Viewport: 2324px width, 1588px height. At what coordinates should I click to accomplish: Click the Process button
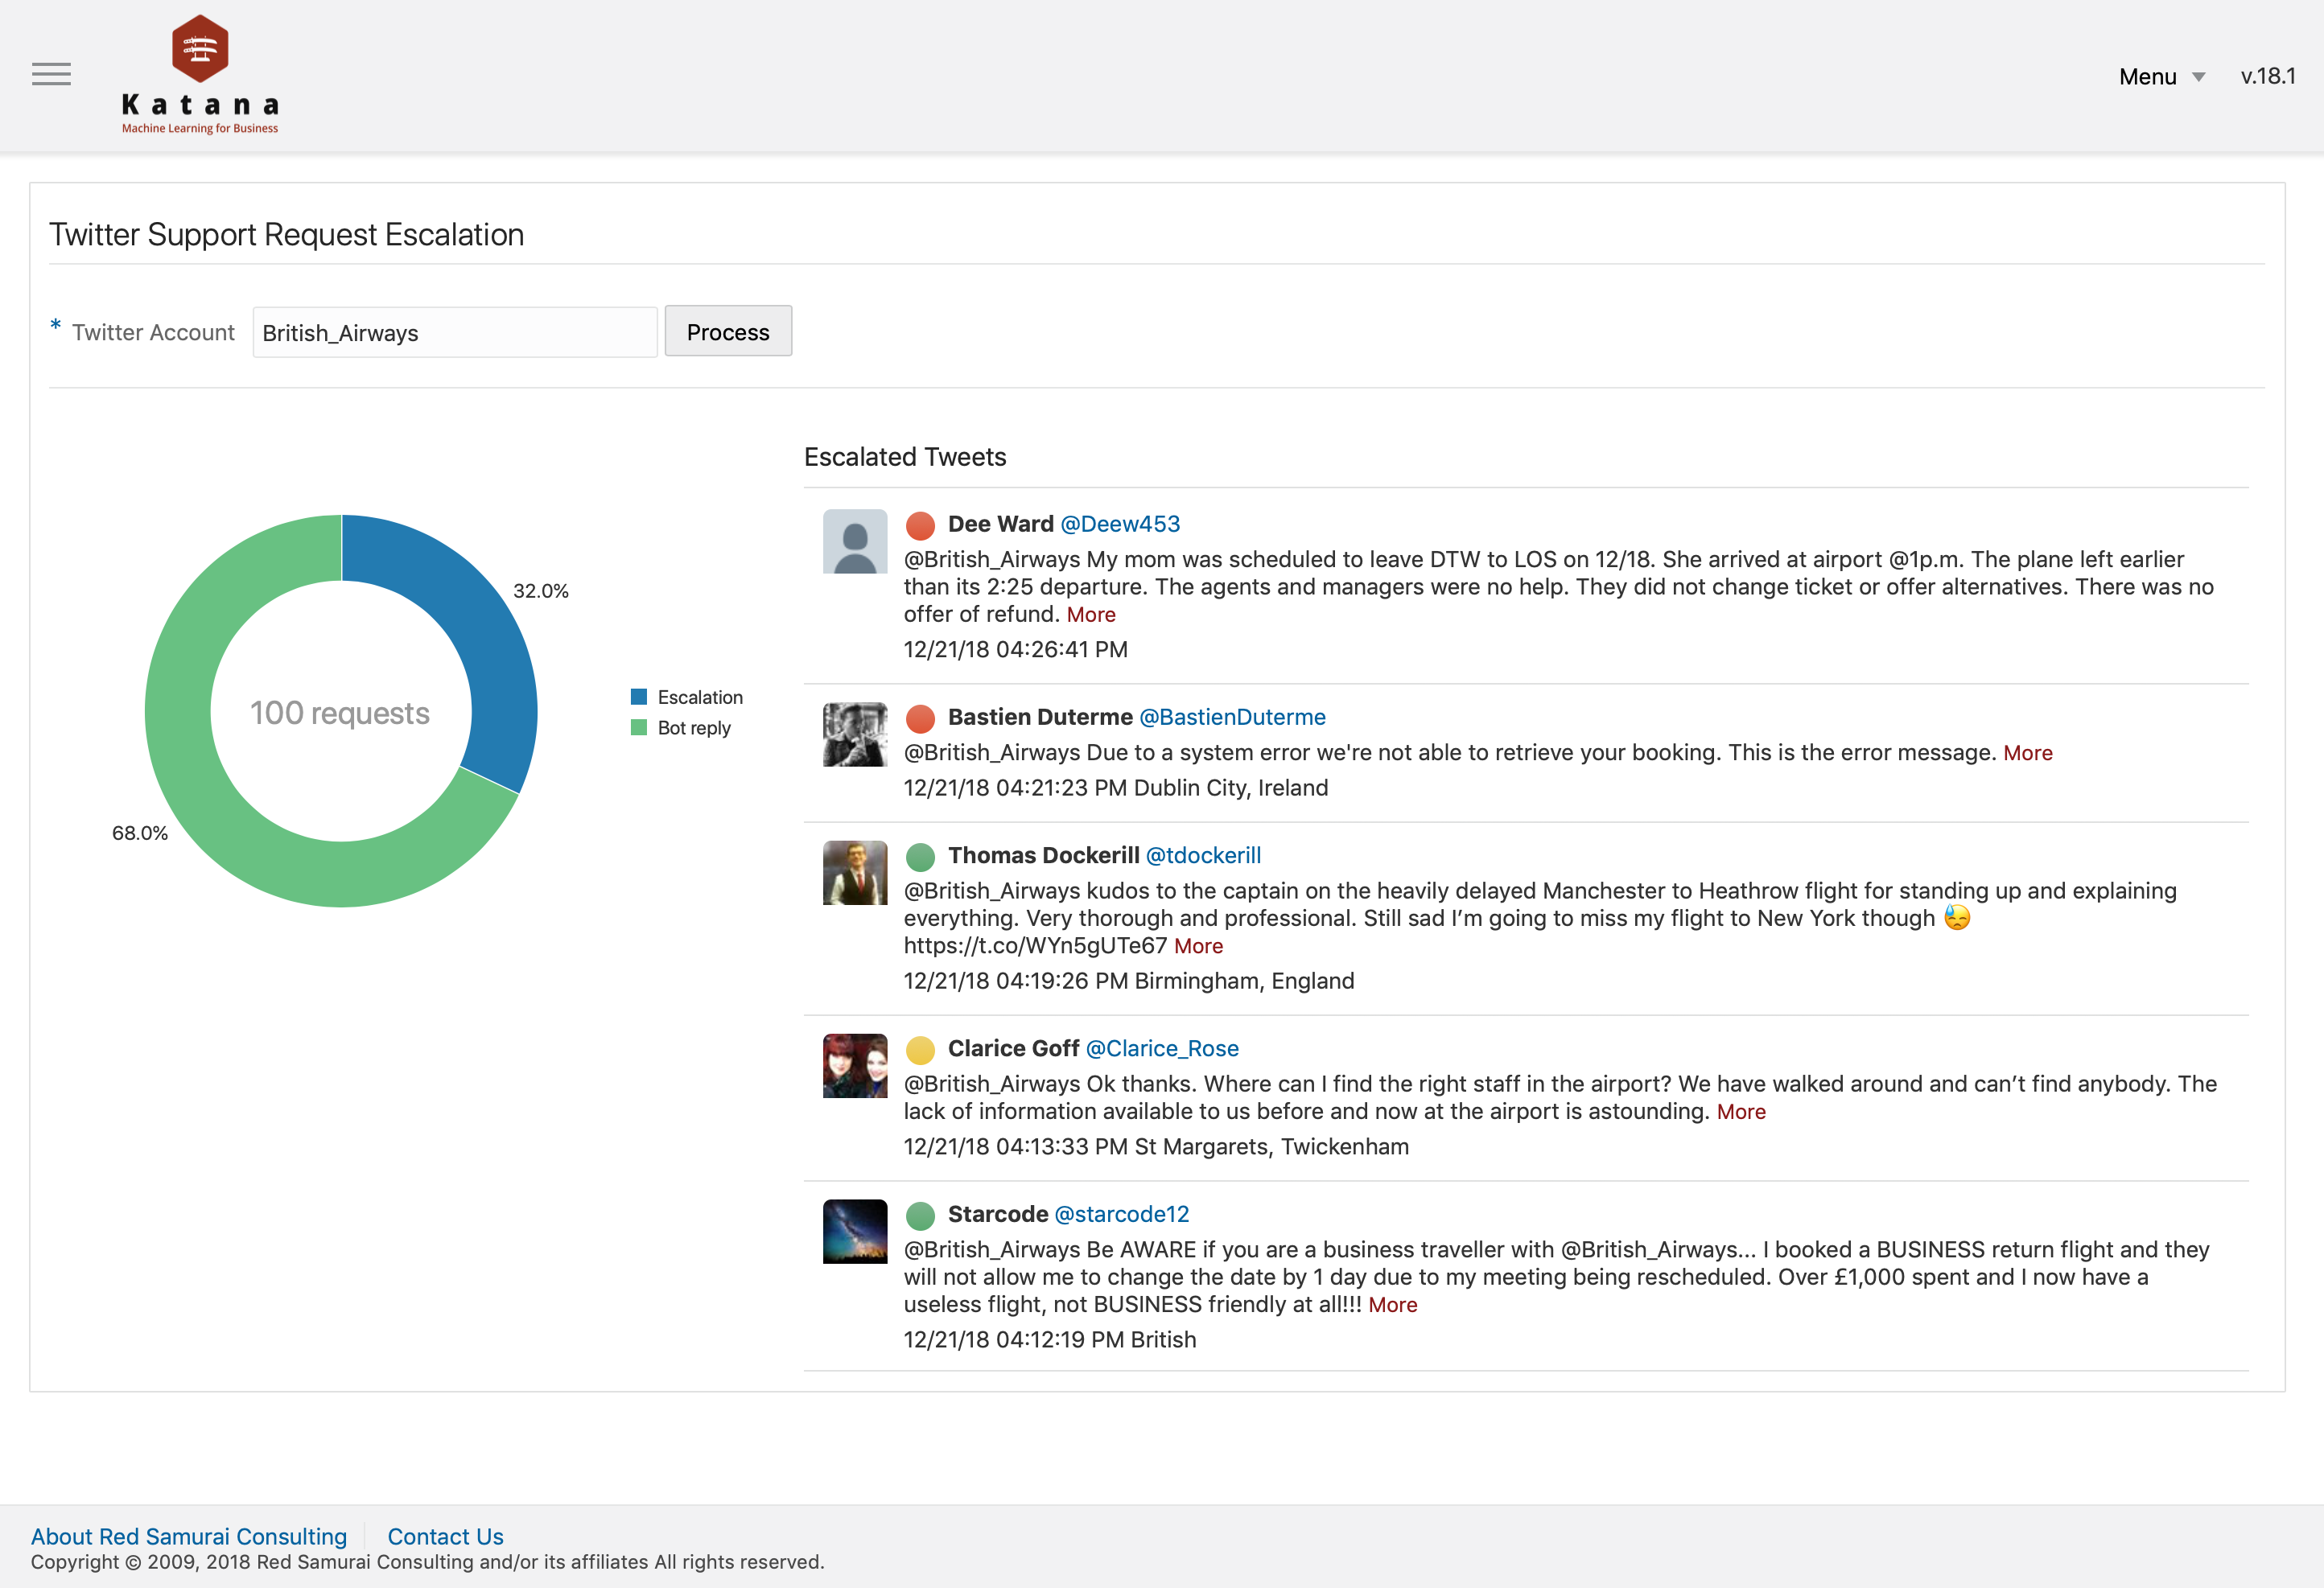pyautogui.click(x=727, y=332)
